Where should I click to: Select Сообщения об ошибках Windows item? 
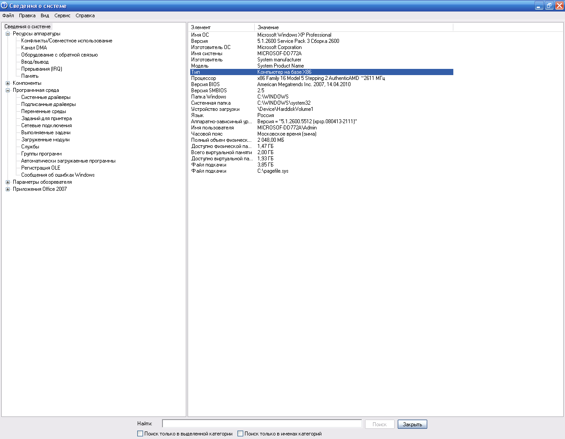pos(58,175)
